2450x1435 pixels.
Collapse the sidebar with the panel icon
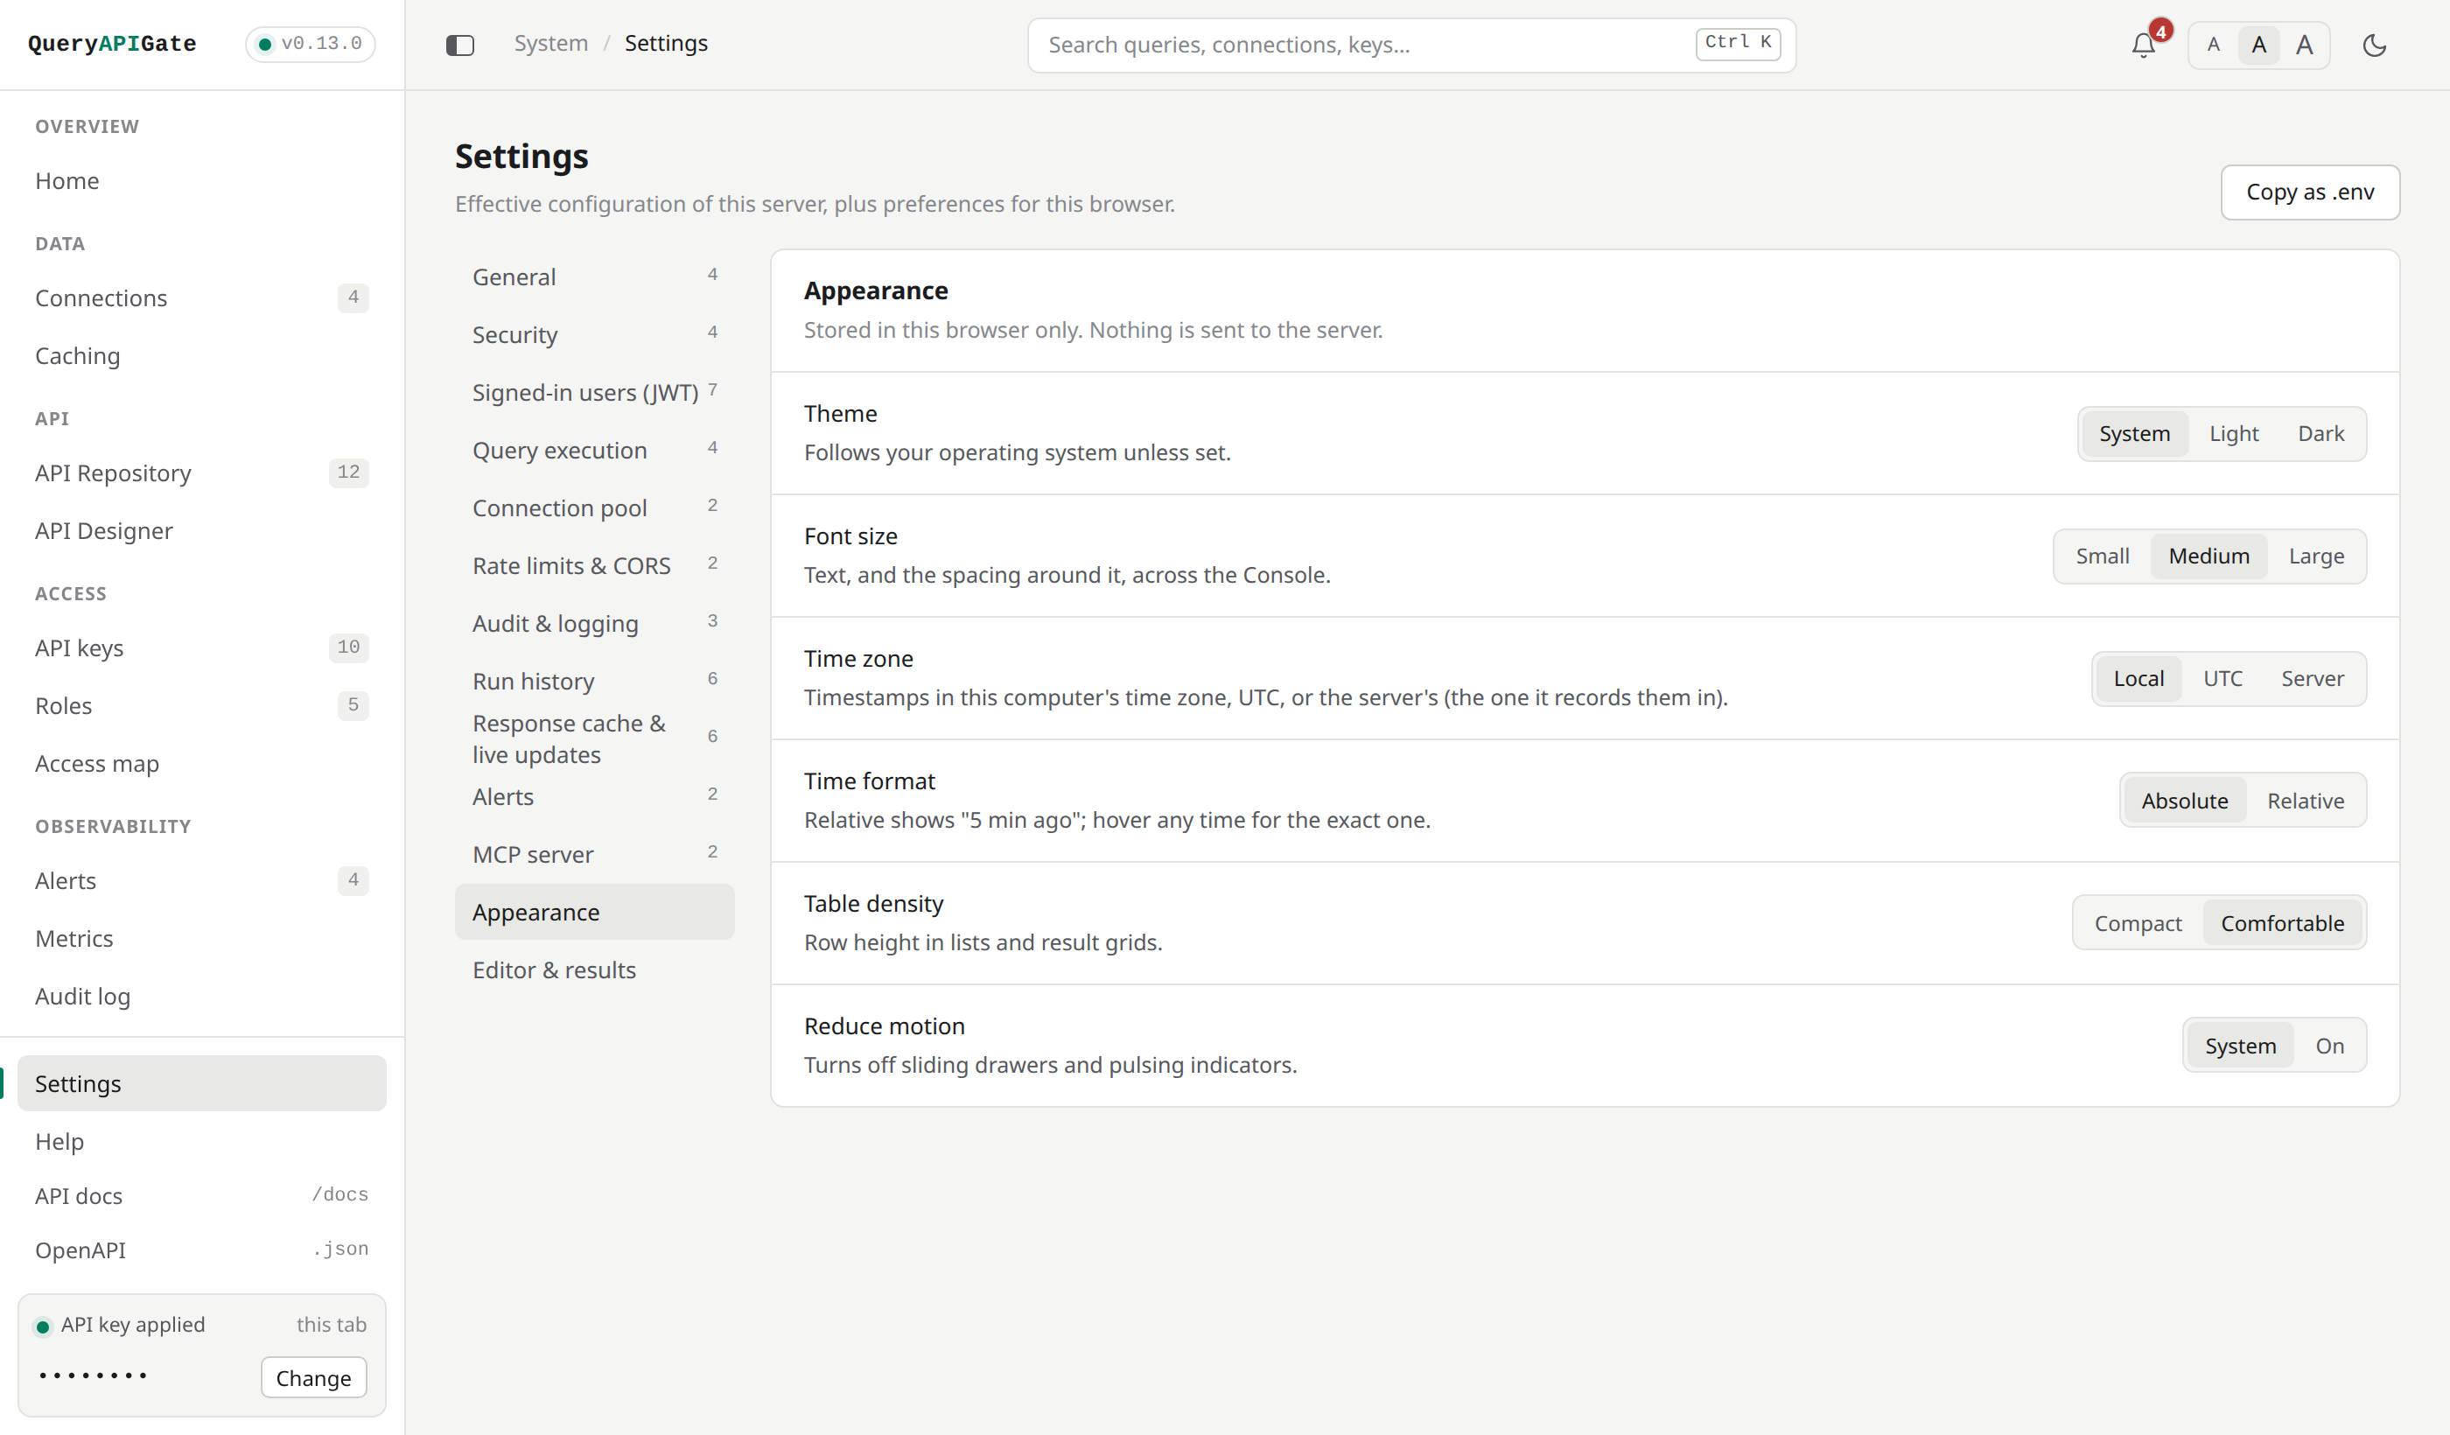coord(460,45)
